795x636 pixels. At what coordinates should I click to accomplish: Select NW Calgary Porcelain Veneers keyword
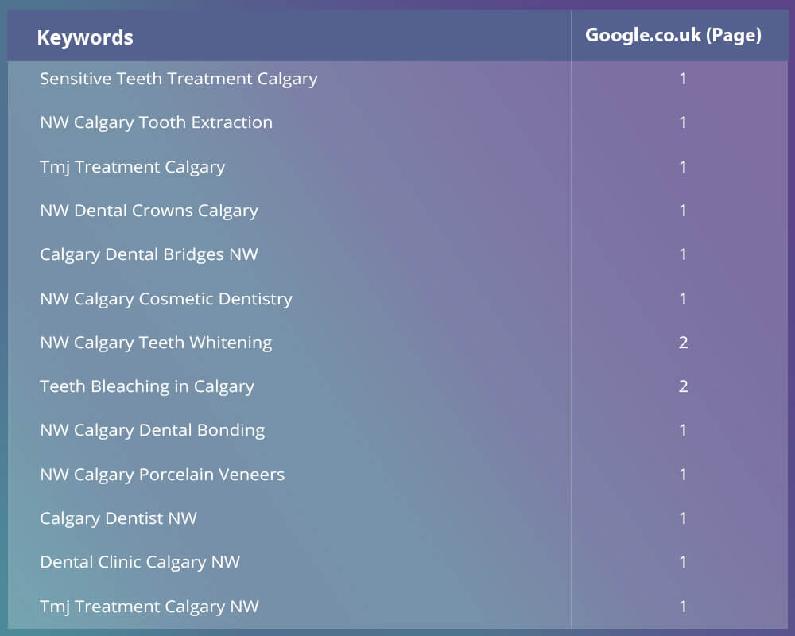pyautogui.click(x=162, y=475)
